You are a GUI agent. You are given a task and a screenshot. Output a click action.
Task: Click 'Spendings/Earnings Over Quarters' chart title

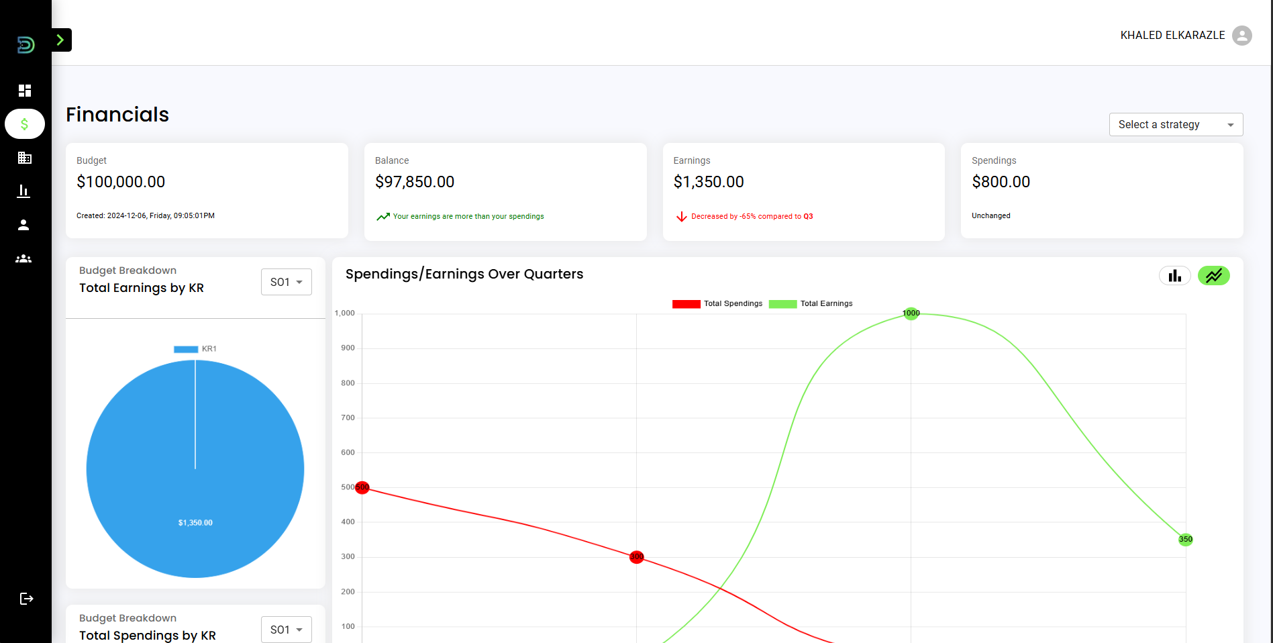pyautogui.click(x=464, y=274)
